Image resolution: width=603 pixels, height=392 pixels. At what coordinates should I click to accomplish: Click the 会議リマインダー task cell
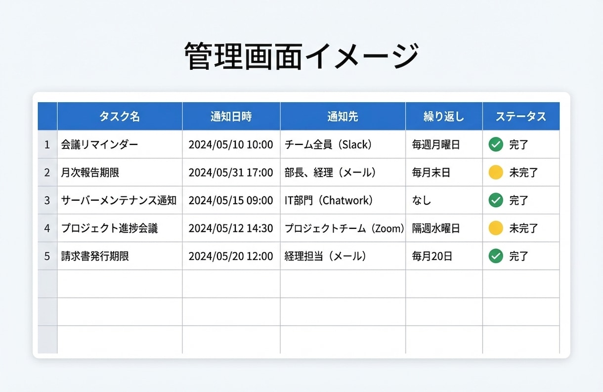(120, 144)
